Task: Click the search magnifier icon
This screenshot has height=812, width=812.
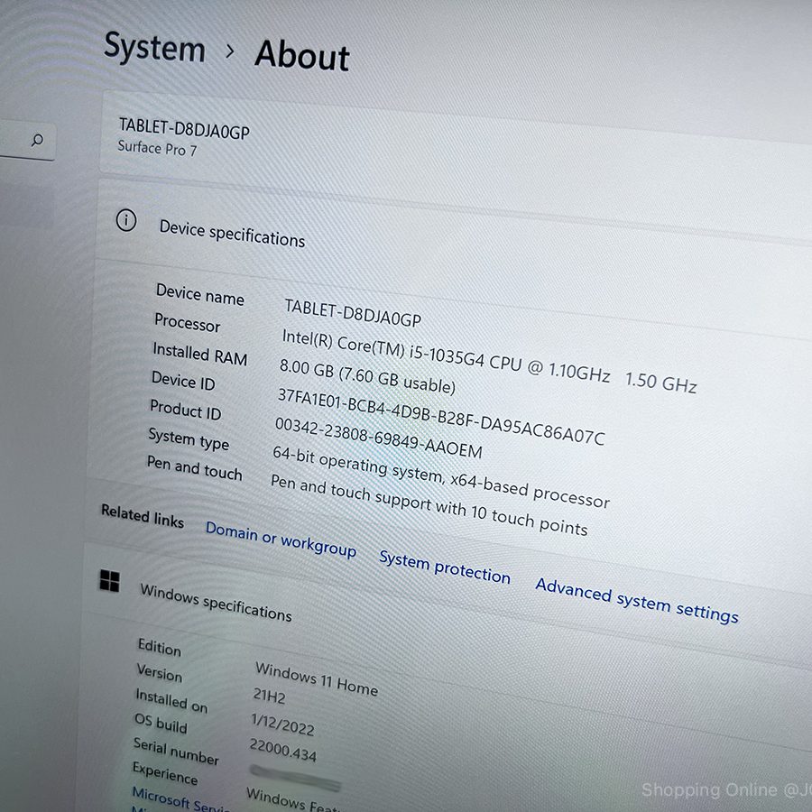Action: tap(37, 140)
